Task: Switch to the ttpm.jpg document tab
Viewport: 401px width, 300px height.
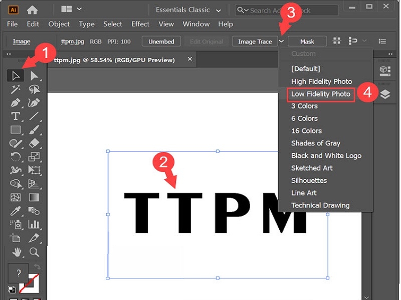Action: [114, 60]
